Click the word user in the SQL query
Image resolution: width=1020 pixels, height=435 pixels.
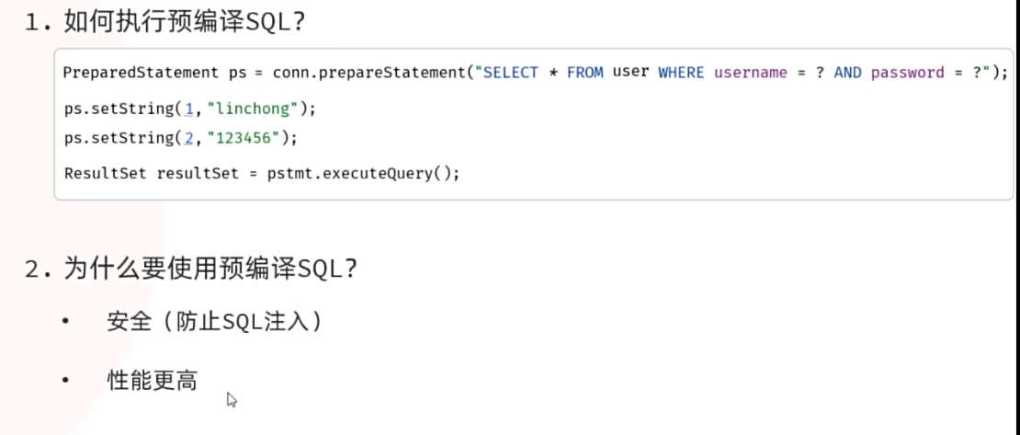[x=631, y=73]
